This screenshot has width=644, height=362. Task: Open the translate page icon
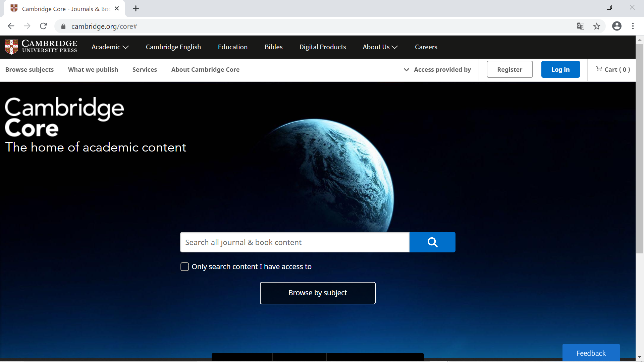click(580, 26)
